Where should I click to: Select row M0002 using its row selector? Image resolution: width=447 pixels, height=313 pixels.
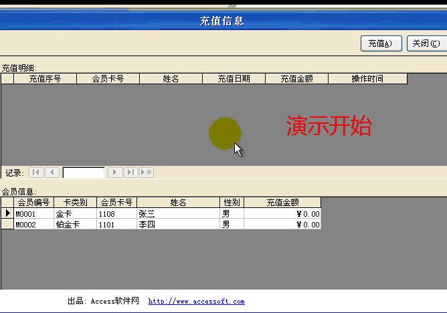click(x=7, y=224)
